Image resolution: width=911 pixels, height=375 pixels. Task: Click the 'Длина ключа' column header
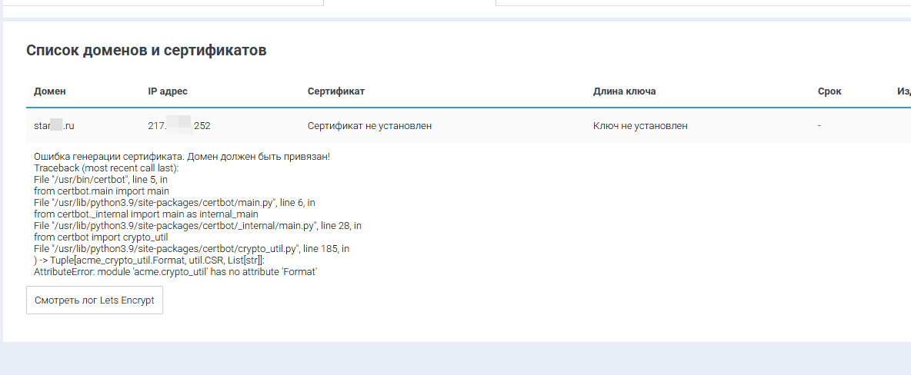pyautogui.click(x=624, y=91)
